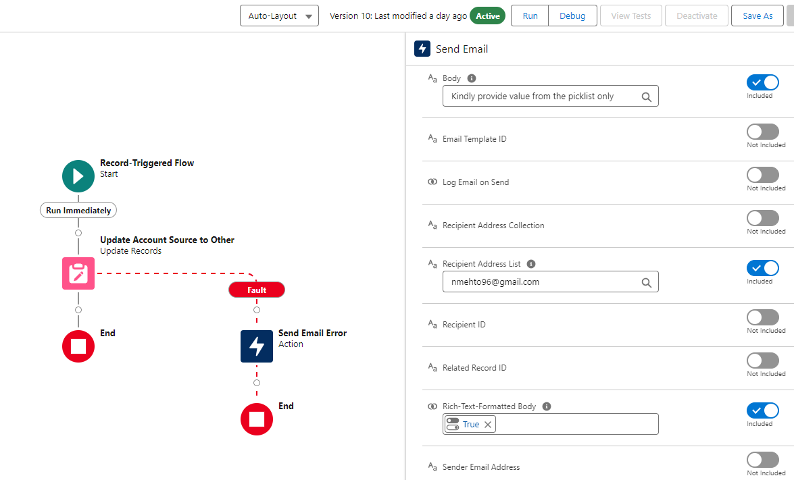Click the Run button
This screenshot has height=480, width=794.
[x=530, y=16]
